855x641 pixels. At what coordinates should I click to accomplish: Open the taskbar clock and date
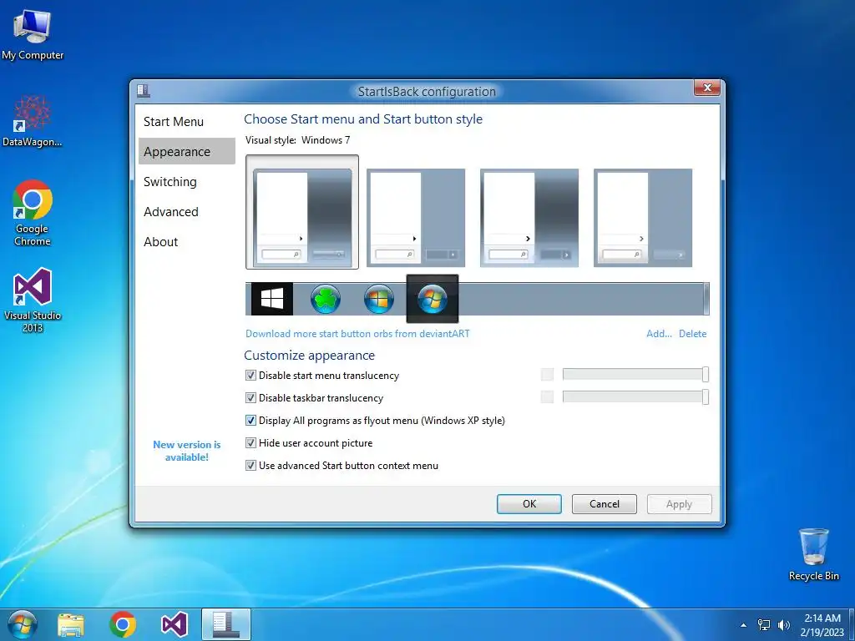[x=822, y=625]
